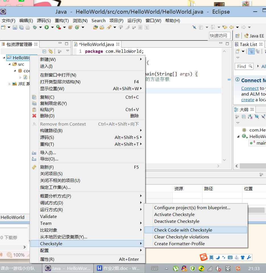This screenshot has height=273, width=266.
Task: Toggle Link with Editor in Package Explorer
Action: tap(51, 51)
